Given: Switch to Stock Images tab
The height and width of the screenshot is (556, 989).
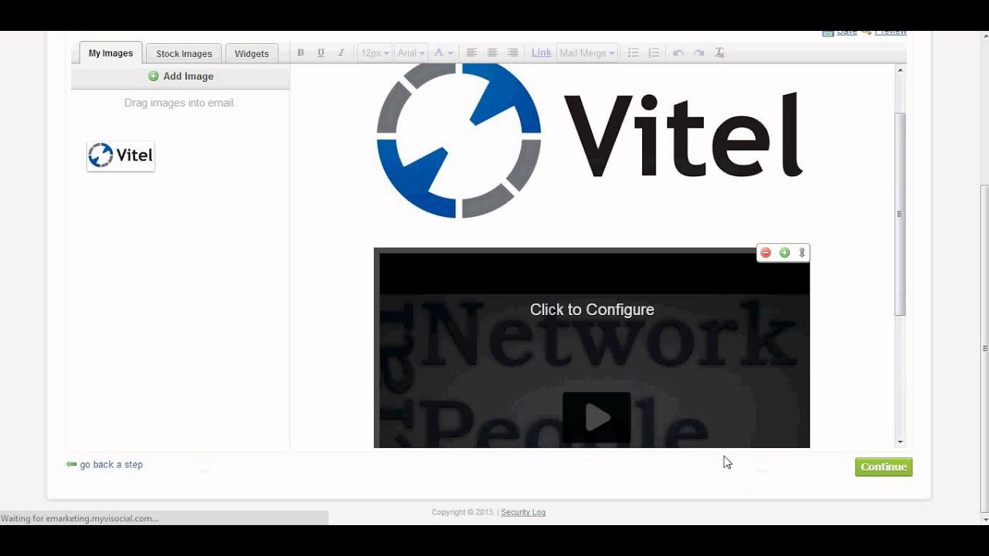Looking at the screenshot, I should coord(184,53).
